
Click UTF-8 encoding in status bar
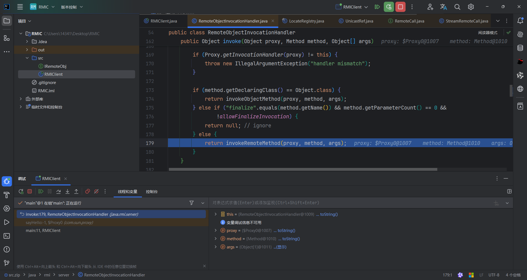tap(494, 275)
